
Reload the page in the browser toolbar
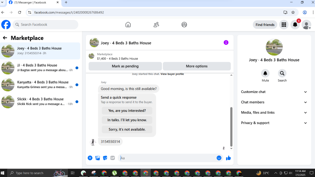click(19, 12)
